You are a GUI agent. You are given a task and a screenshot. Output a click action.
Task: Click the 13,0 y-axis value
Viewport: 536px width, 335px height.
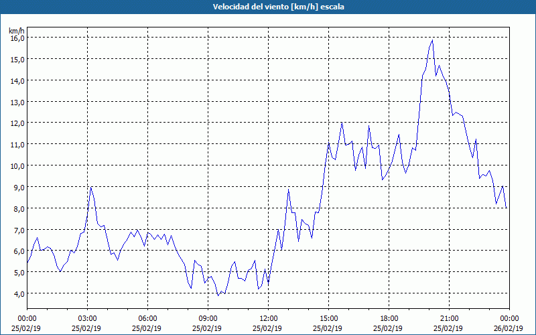click(17, 102)
